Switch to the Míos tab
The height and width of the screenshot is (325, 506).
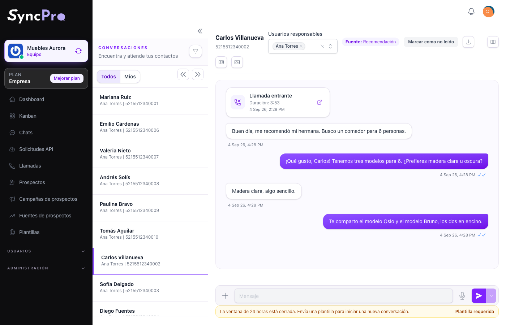[x=130, y=77]
